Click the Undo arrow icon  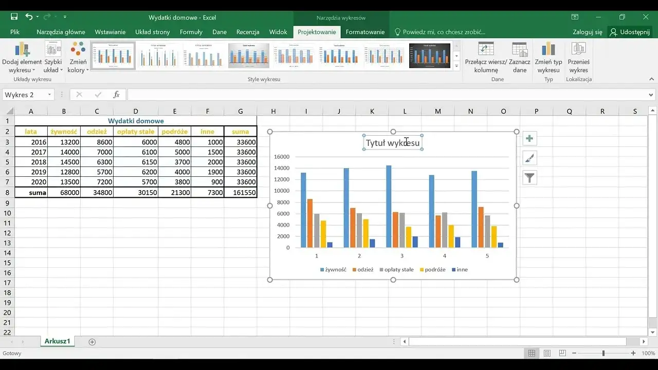(29, 17)
